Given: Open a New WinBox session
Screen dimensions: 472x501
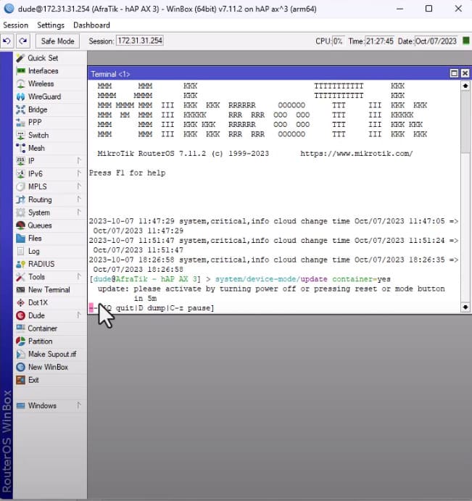Looking at the screenshot, I should click(x=48, y=367).
